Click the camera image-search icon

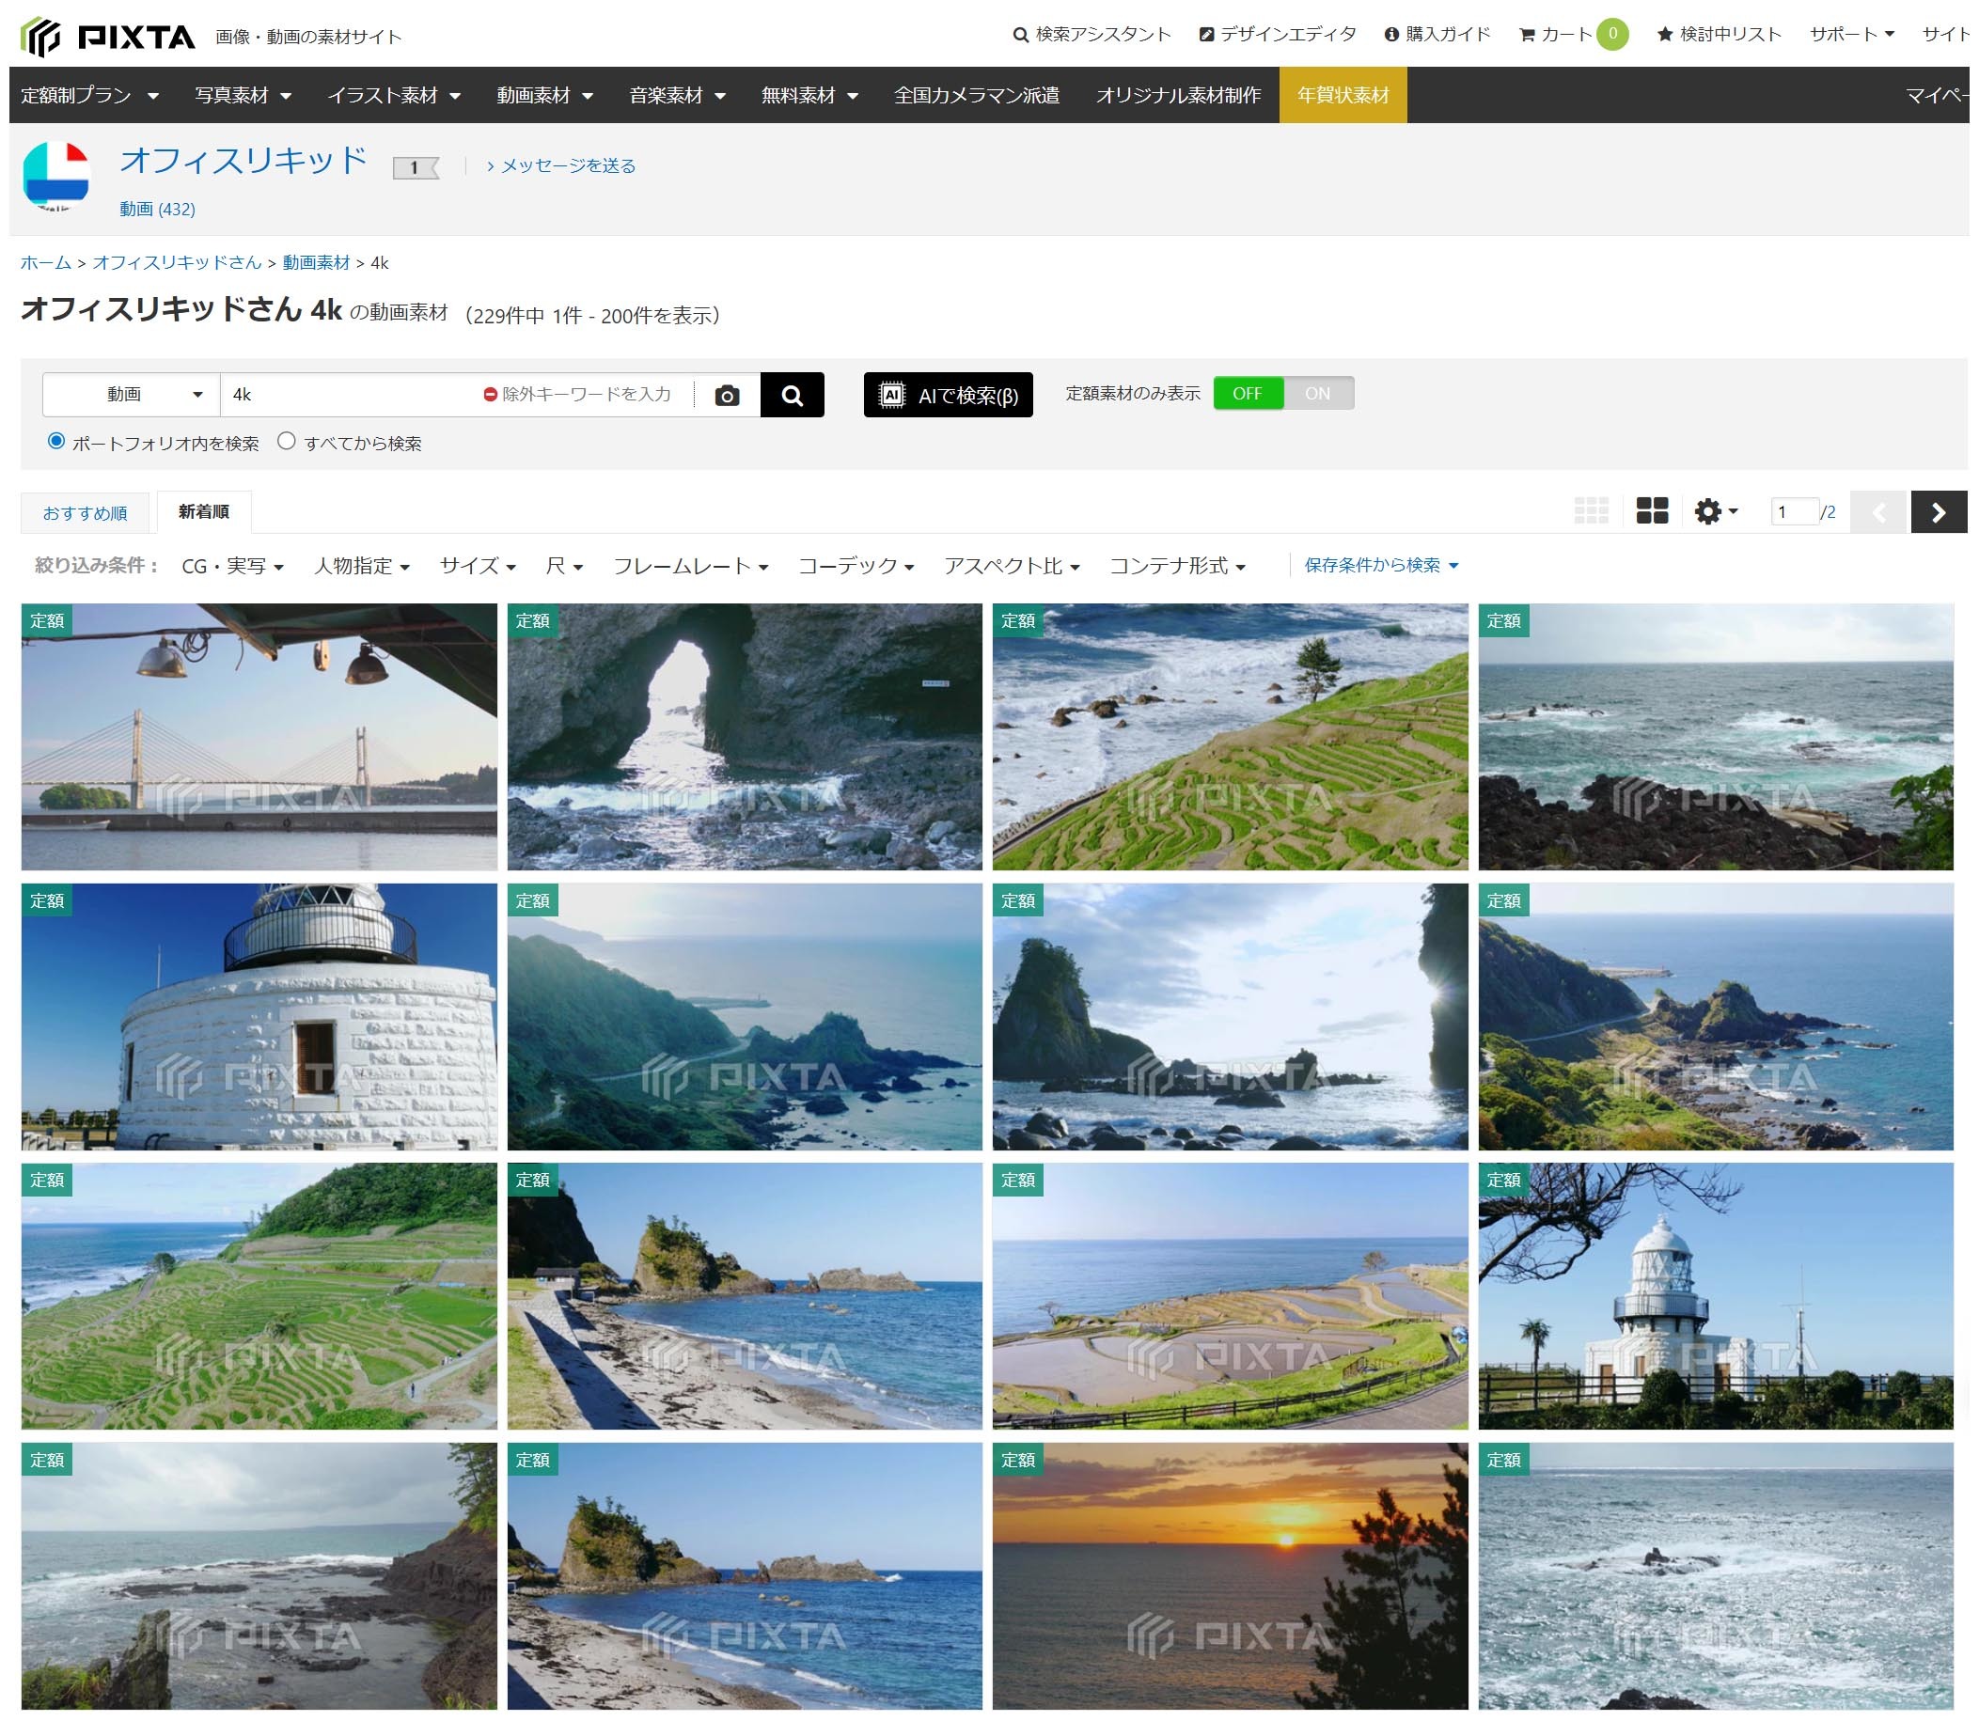[x=727, y=395]
